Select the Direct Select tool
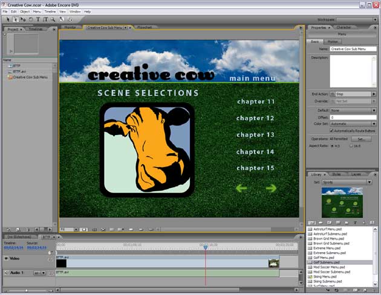The height and width of the screenshot is (295, 381). 15,19
